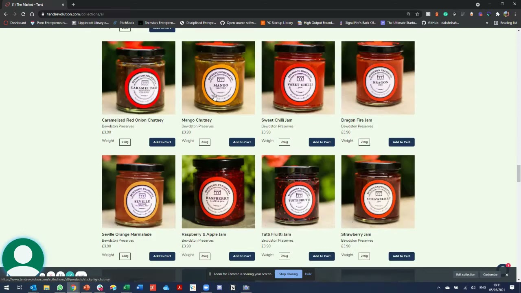Open Outlook from the taskbar
Image resolution: width=521 pixels, height=293 pixels.
(33, 288)
